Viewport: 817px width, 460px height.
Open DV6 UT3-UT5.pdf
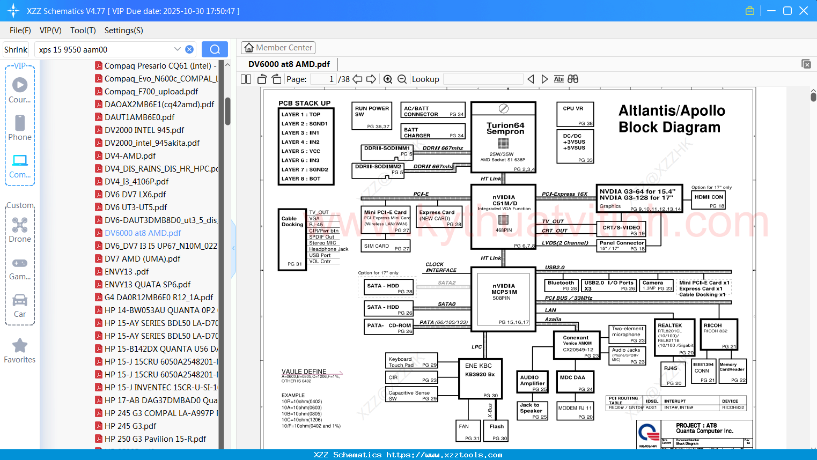pyautogui.click(x=131, y=207)
